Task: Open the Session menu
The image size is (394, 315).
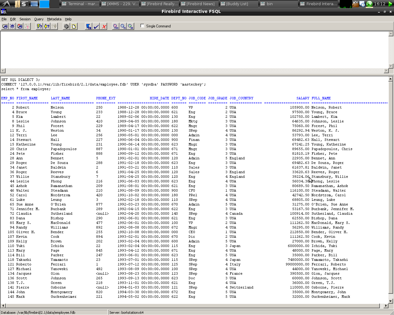Action: [x=25, y=19]
